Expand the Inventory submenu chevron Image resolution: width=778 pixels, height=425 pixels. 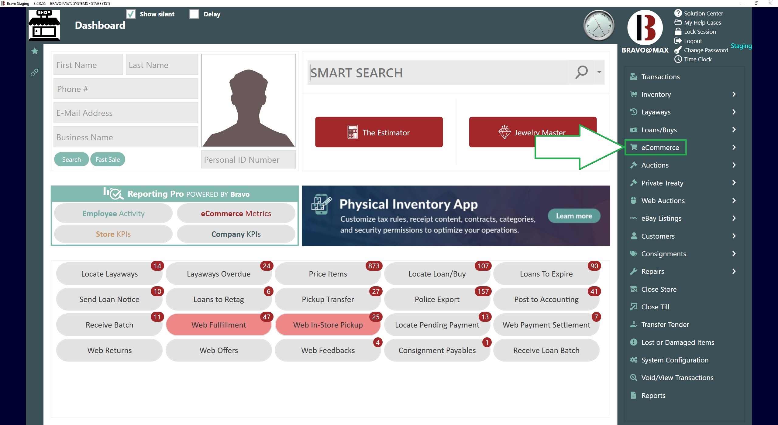[x=734, y=94]
